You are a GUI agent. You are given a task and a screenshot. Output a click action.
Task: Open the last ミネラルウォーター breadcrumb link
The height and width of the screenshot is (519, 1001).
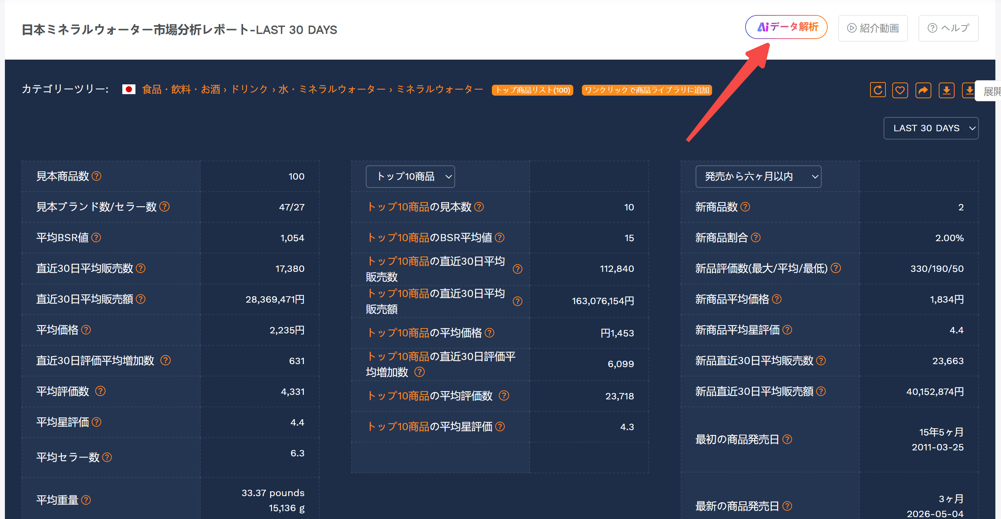439,90
